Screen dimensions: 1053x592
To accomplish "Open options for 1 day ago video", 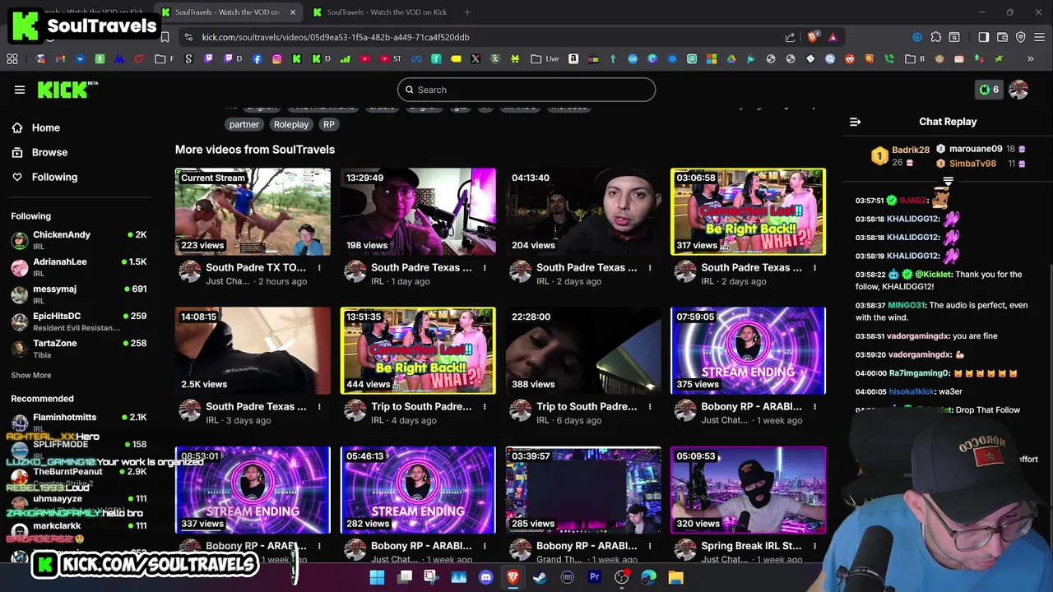I will coord(485,268).
